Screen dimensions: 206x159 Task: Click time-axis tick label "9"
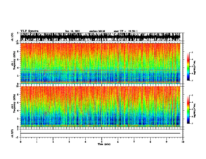click(166, 142)
